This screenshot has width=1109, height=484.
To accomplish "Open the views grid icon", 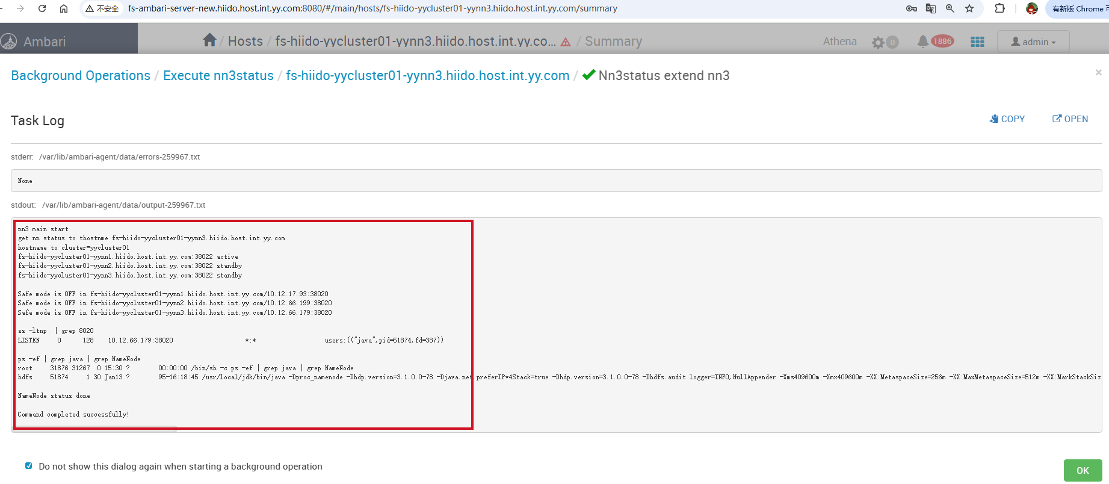I will click(977, 42).
